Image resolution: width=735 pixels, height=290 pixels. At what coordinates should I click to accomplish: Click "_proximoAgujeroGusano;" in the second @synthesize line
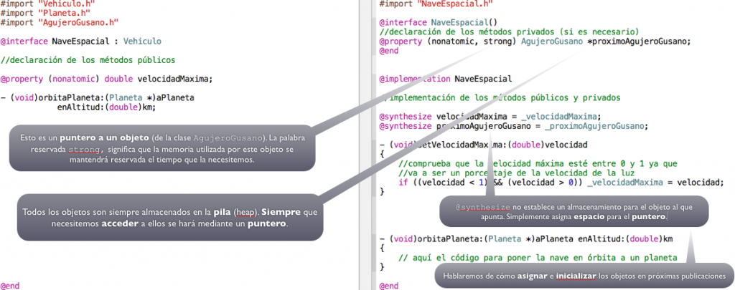(x=596, y=126)
